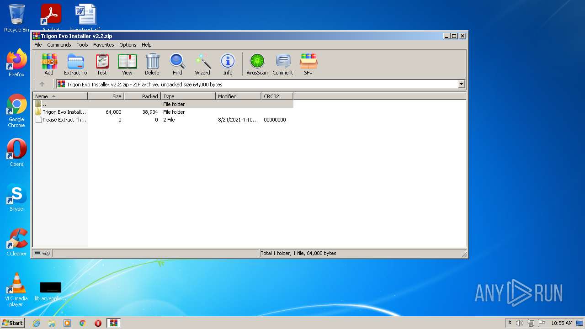Click WinRAR taskbar button
Viewport: 585px width, 329px height.
tap(114, 323)
